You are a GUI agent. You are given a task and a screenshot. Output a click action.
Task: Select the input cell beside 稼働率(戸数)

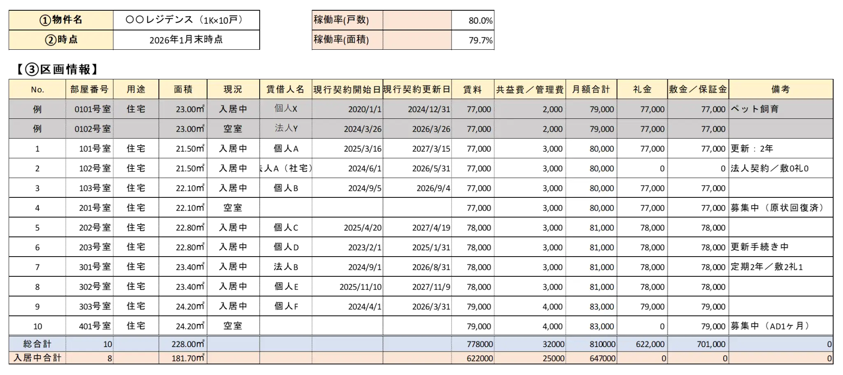click(x=417, y=20)
